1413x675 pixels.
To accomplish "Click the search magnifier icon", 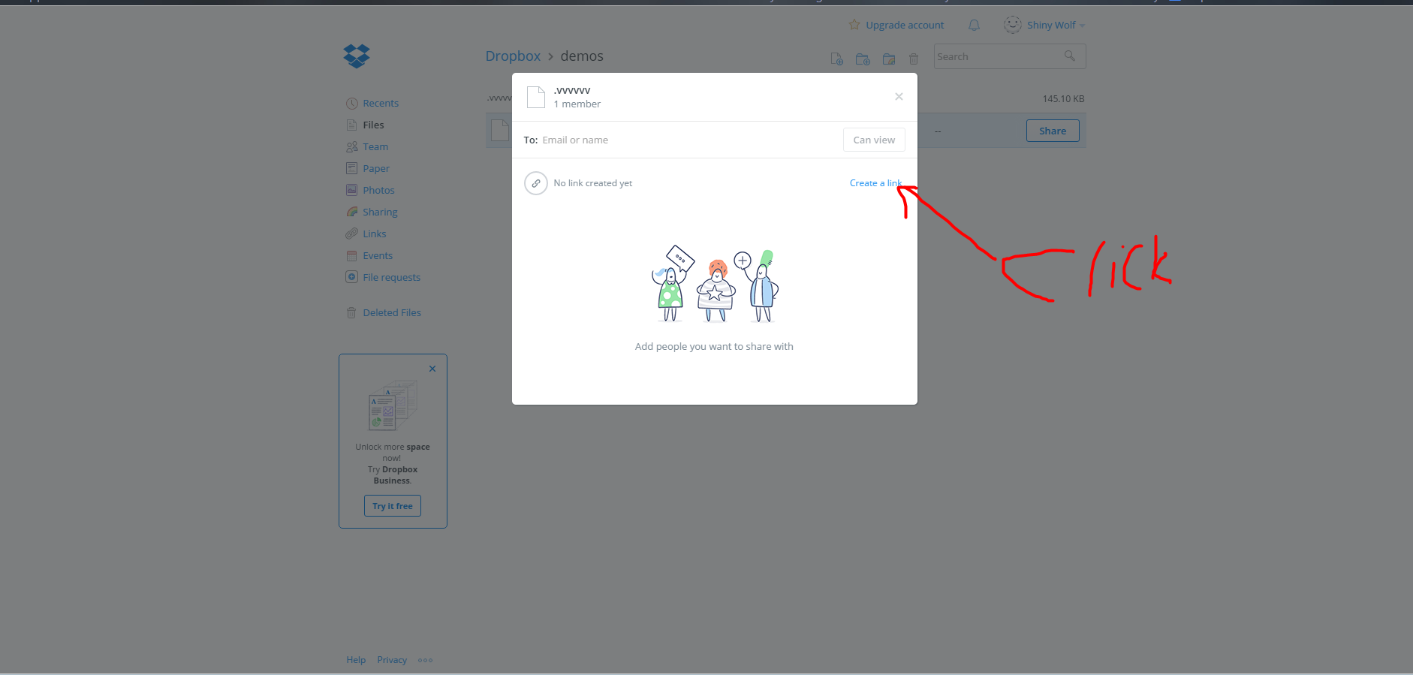I will click(1070, 56).
